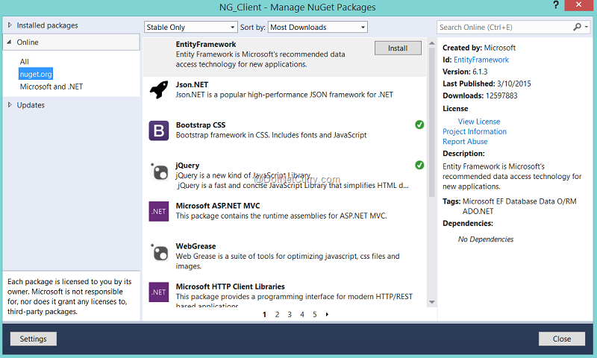Expand the Installed packages section
The width and height of the screenshot is (597, 358).
(x=10, y=25)
